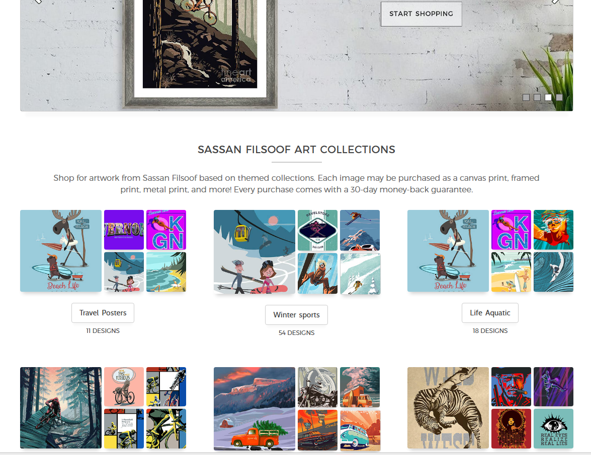
Task: Select the fourth carousel slide indicator
Action: point(559,97)
